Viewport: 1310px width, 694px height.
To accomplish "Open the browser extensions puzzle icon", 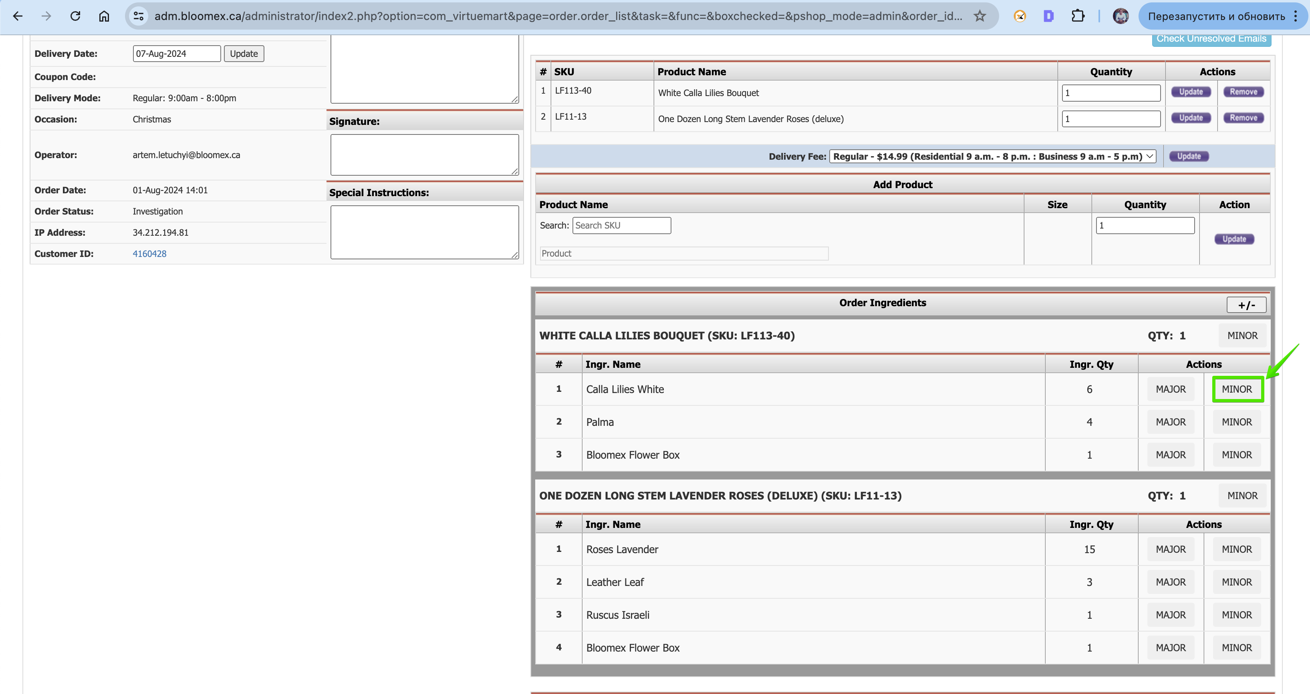I will click(x=1078, y=16).
